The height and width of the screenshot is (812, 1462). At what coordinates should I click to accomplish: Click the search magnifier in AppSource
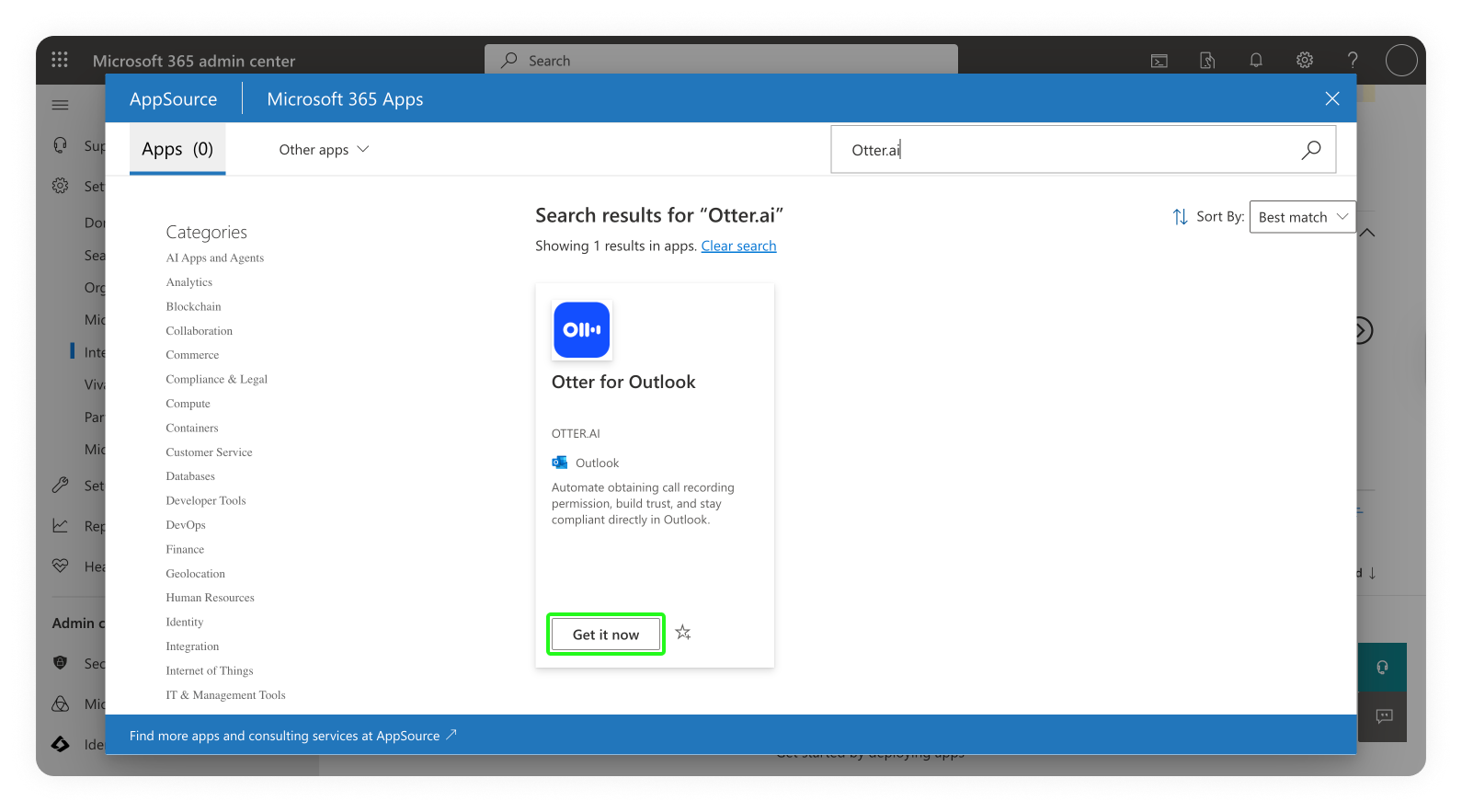click(x=1310, y=150)
